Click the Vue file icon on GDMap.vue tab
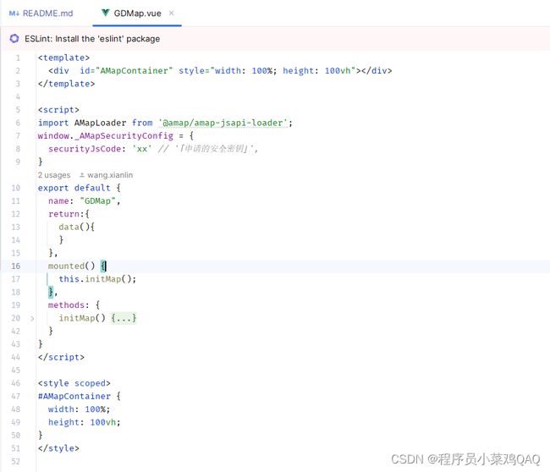550x472 pixels. [x=105, y=13]
